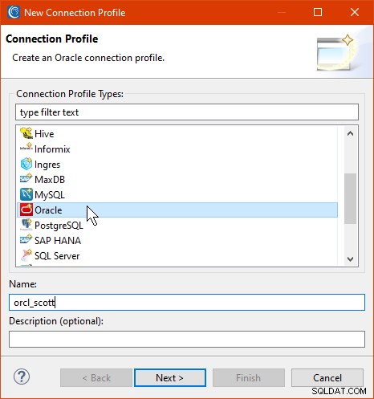Select the PostgreSQL elephant icon
Image resolution: width=374 pixels, height=399 pixels.
(x=26, y=225)
